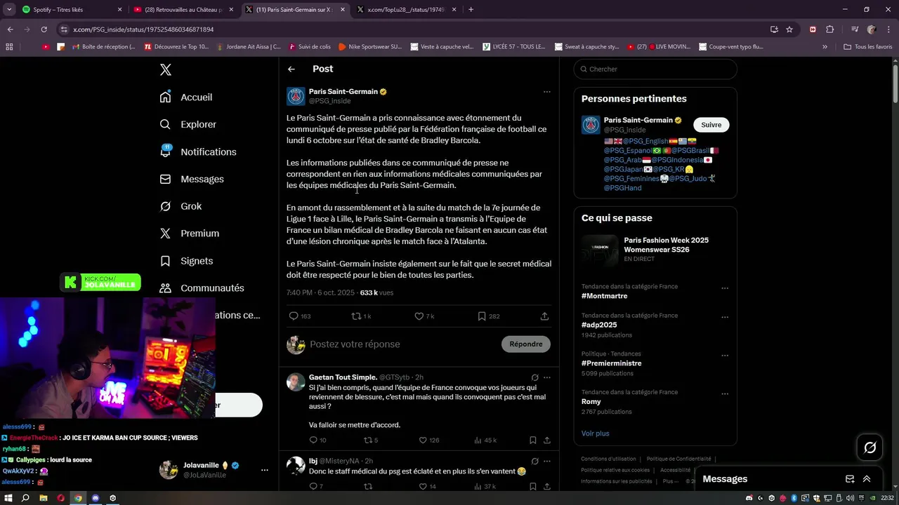Click Suivre to follow Paris Saint-Germain

coord(711,125)
